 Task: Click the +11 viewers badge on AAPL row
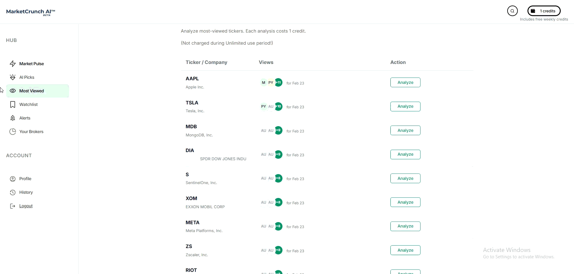tap(279, 82)
